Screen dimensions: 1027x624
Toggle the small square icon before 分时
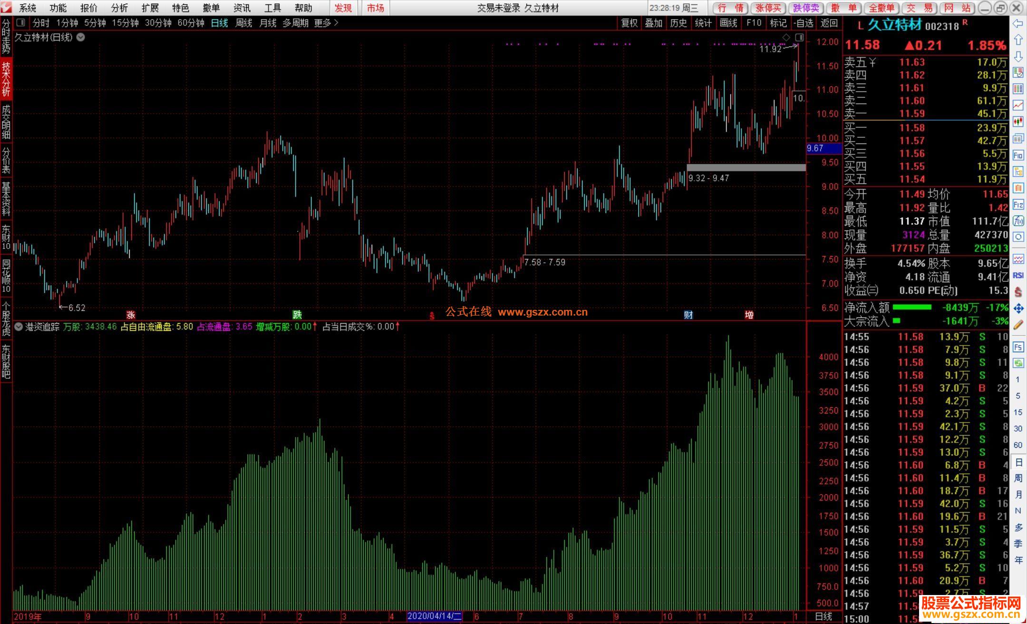20,22
